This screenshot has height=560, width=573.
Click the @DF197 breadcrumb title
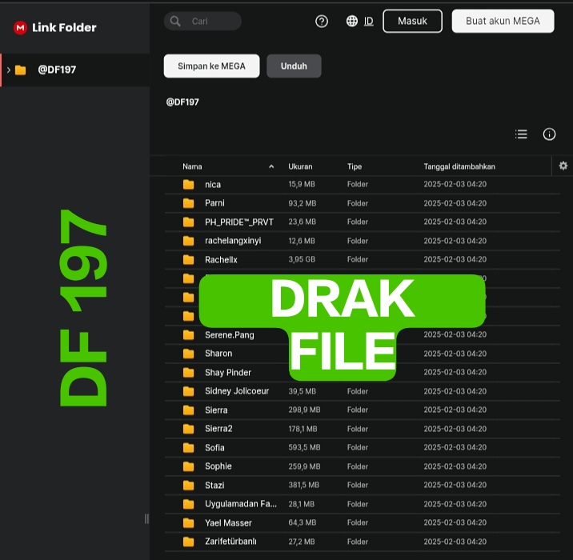click(x=182, y=102)
